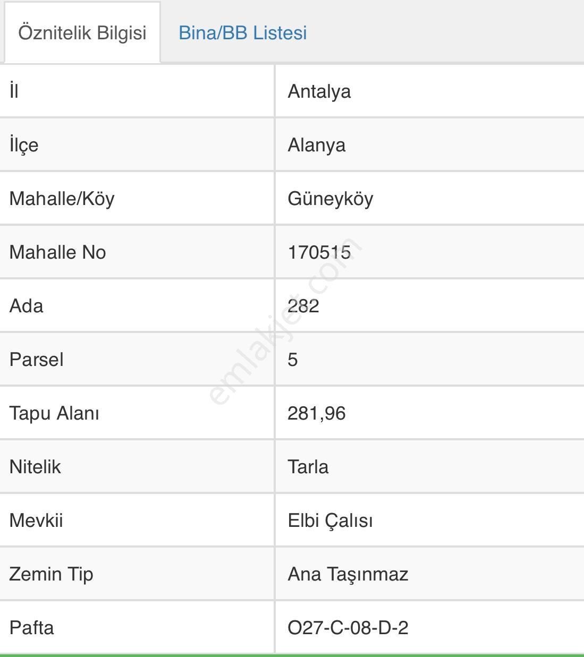584x657 pixels.
Task: Select the Alanya district value
Action: pyautogui.click(x=317, y=145)
